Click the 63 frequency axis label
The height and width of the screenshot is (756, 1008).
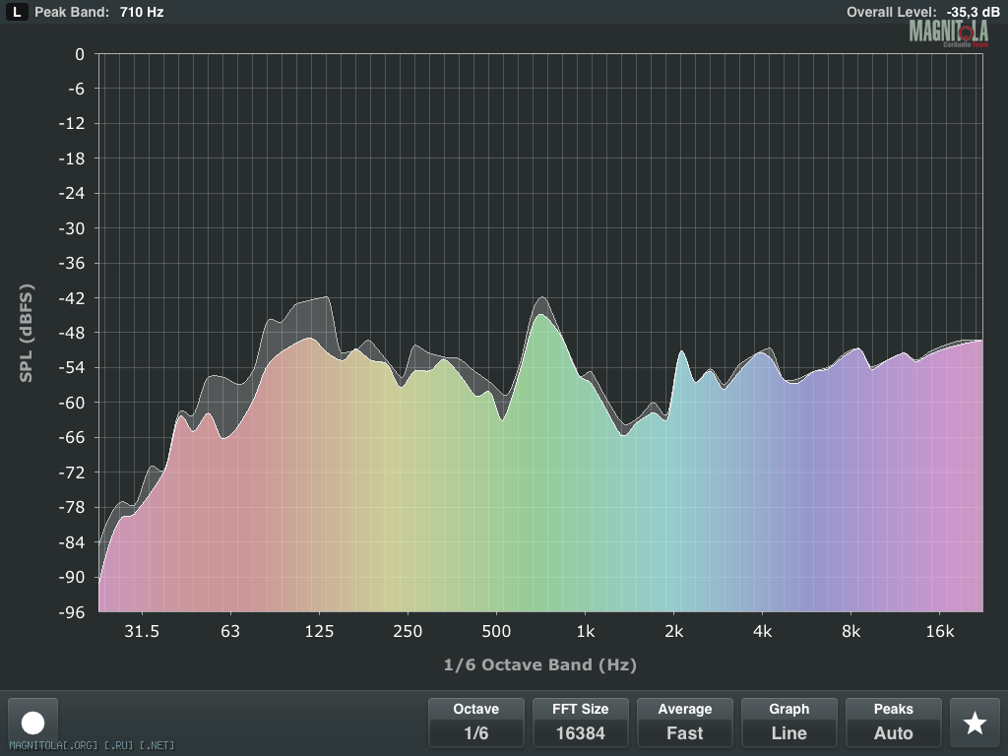[230, 631]
